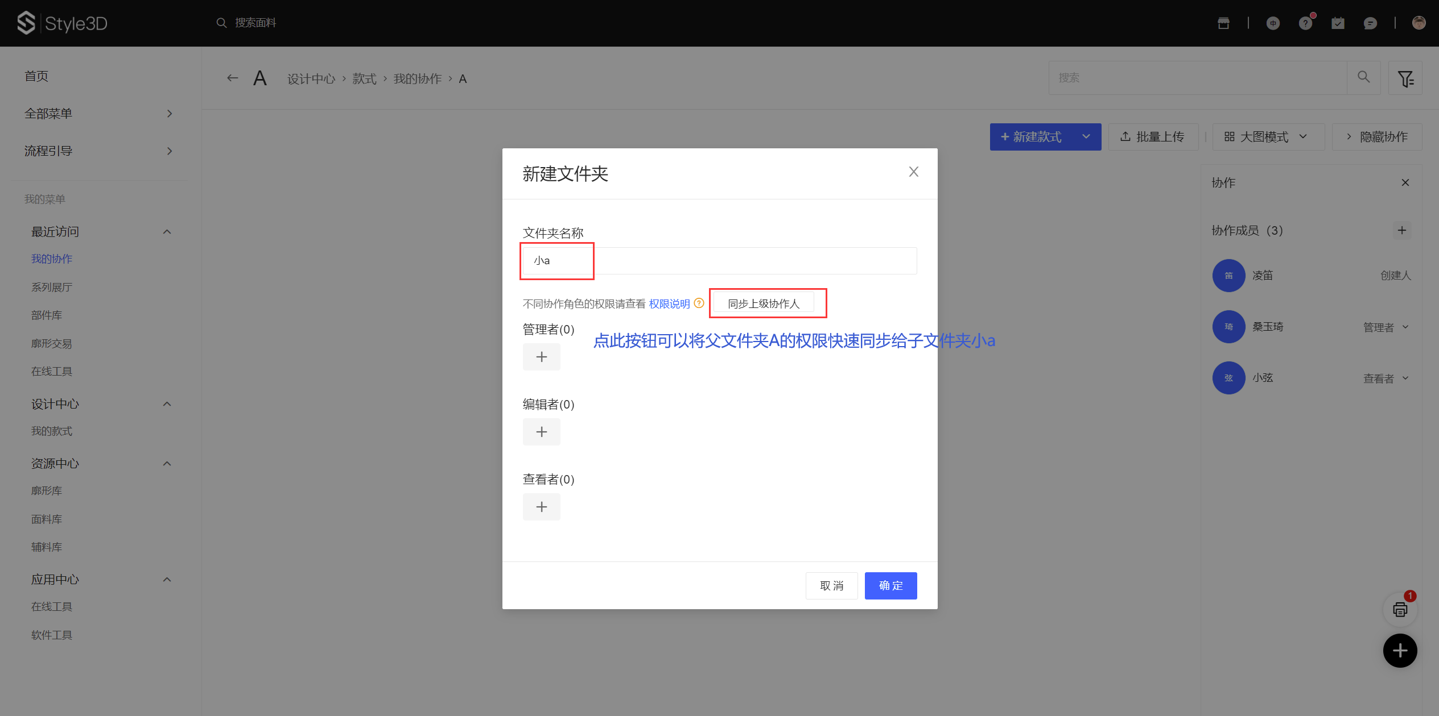Click the 同步上级协作人 button
1439x716 pixels.
click(764, 303)
